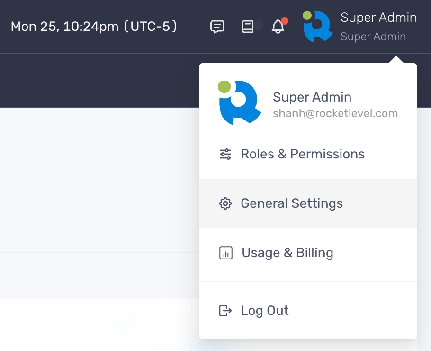431x351 pixels.
Task: Collapse the Super Admin account dropdown in the header
Action: tap(378, 18)
